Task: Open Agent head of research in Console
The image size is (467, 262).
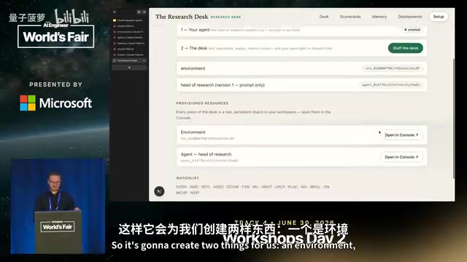Action: pyautogui.click(x=401, y=157)
